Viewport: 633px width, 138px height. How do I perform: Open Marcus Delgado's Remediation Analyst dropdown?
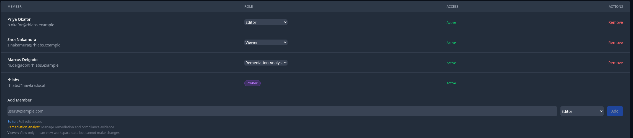266,63
